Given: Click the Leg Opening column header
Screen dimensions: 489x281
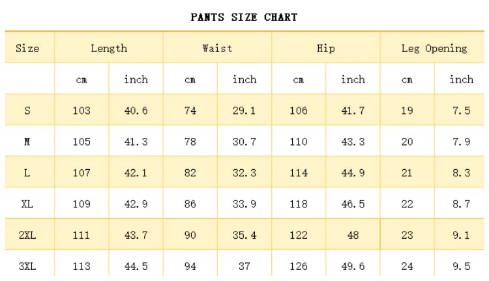Looking at the screenshot, I should click(x=434, y=48).
